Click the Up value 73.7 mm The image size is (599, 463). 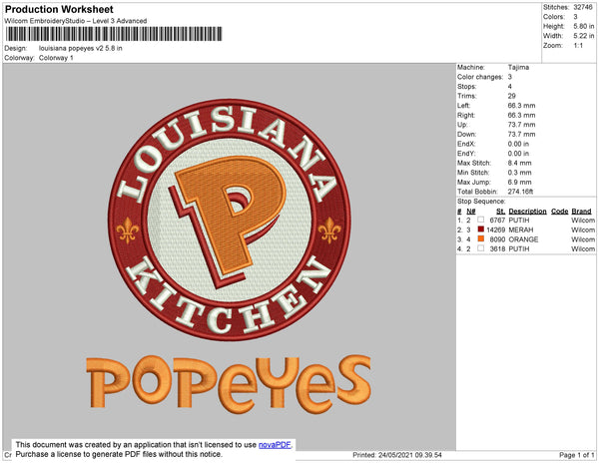(x=521, y=125)
